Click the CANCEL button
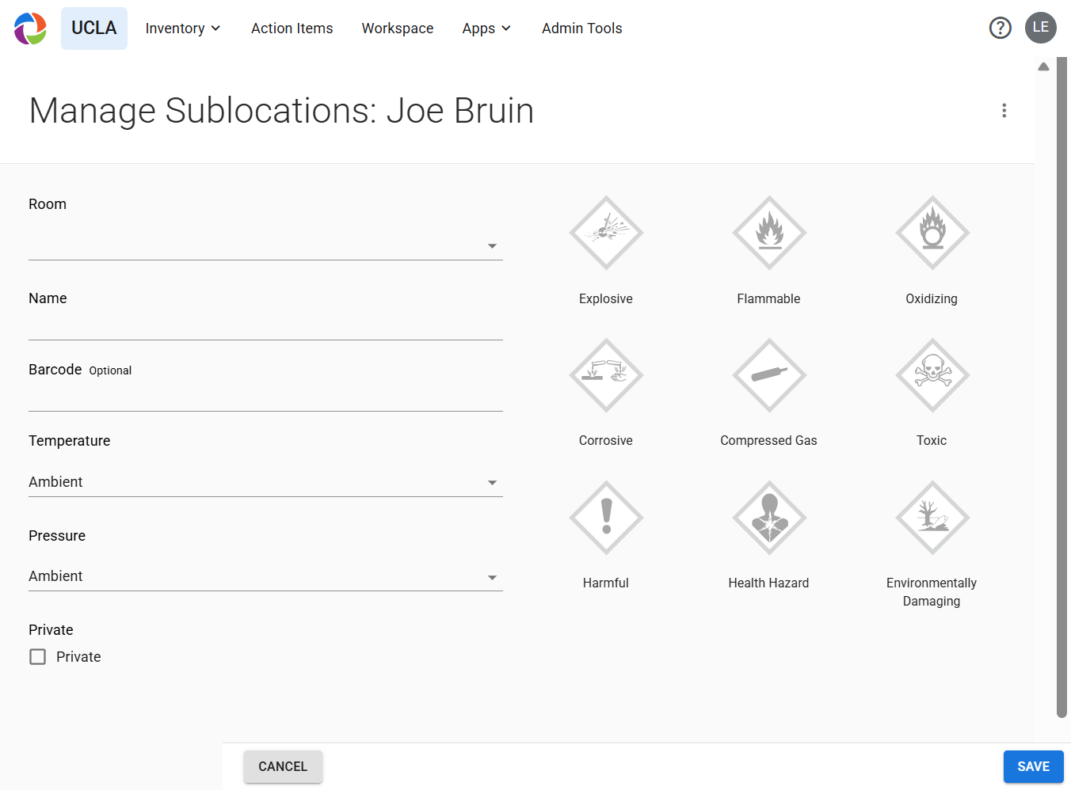The height and width of the screenshot is (790, 1071). pos(283,766)
